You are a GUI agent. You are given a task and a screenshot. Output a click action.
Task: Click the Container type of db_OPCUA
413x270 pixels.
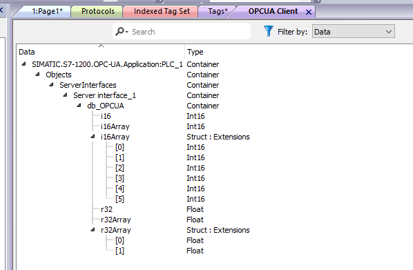202,106
